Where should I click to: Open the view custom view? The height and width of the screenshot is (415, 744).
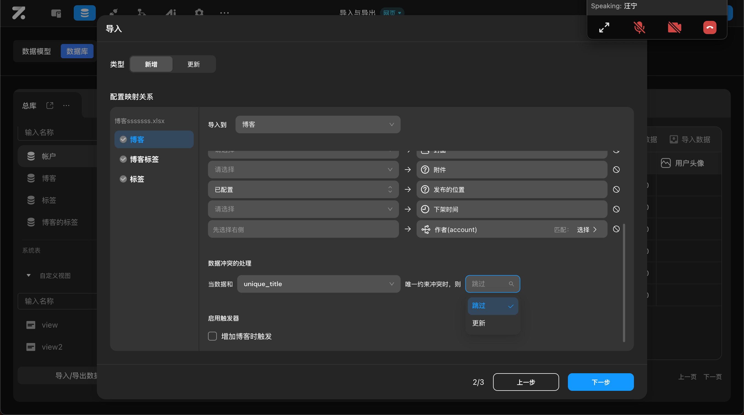[58, 325]
